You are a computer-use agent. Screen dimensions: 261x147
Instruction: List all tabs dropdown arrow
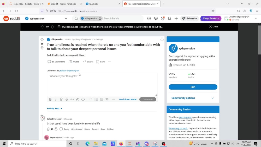(x=227, y=4)
